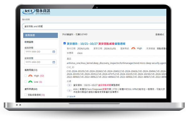Expand the 2/5 more results link

(71, 97)
